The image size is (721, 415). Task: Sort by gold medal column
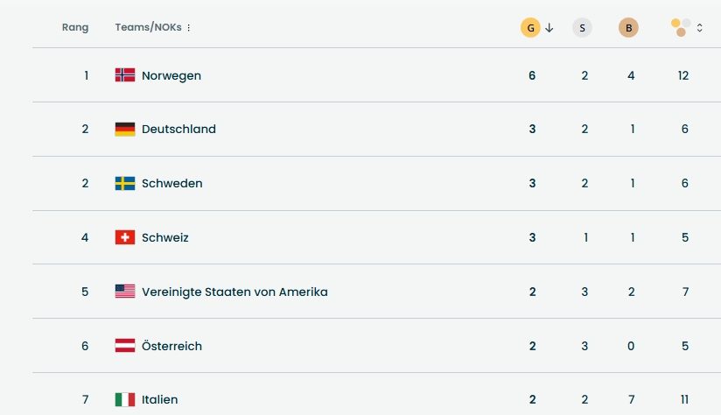pos(530,28)
